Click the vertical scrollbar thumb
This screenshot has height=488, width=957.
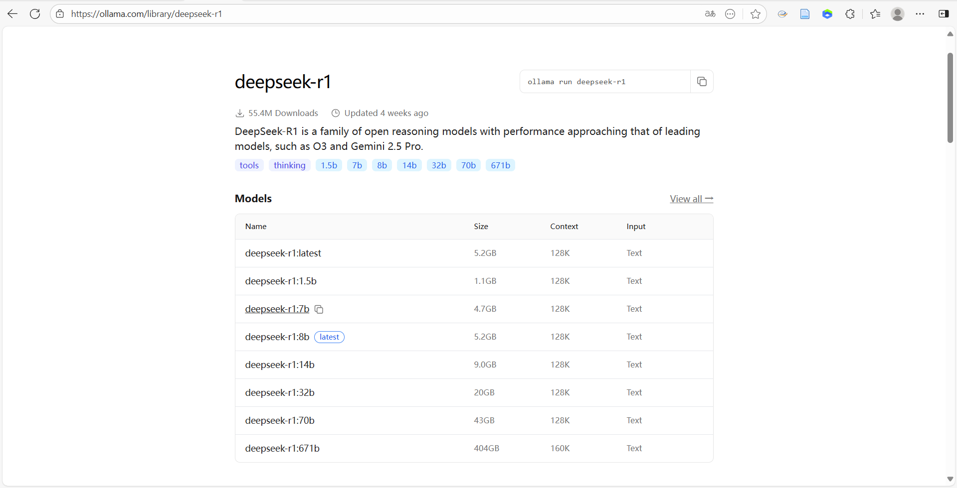pyautogui.click(x=951, y=98)
